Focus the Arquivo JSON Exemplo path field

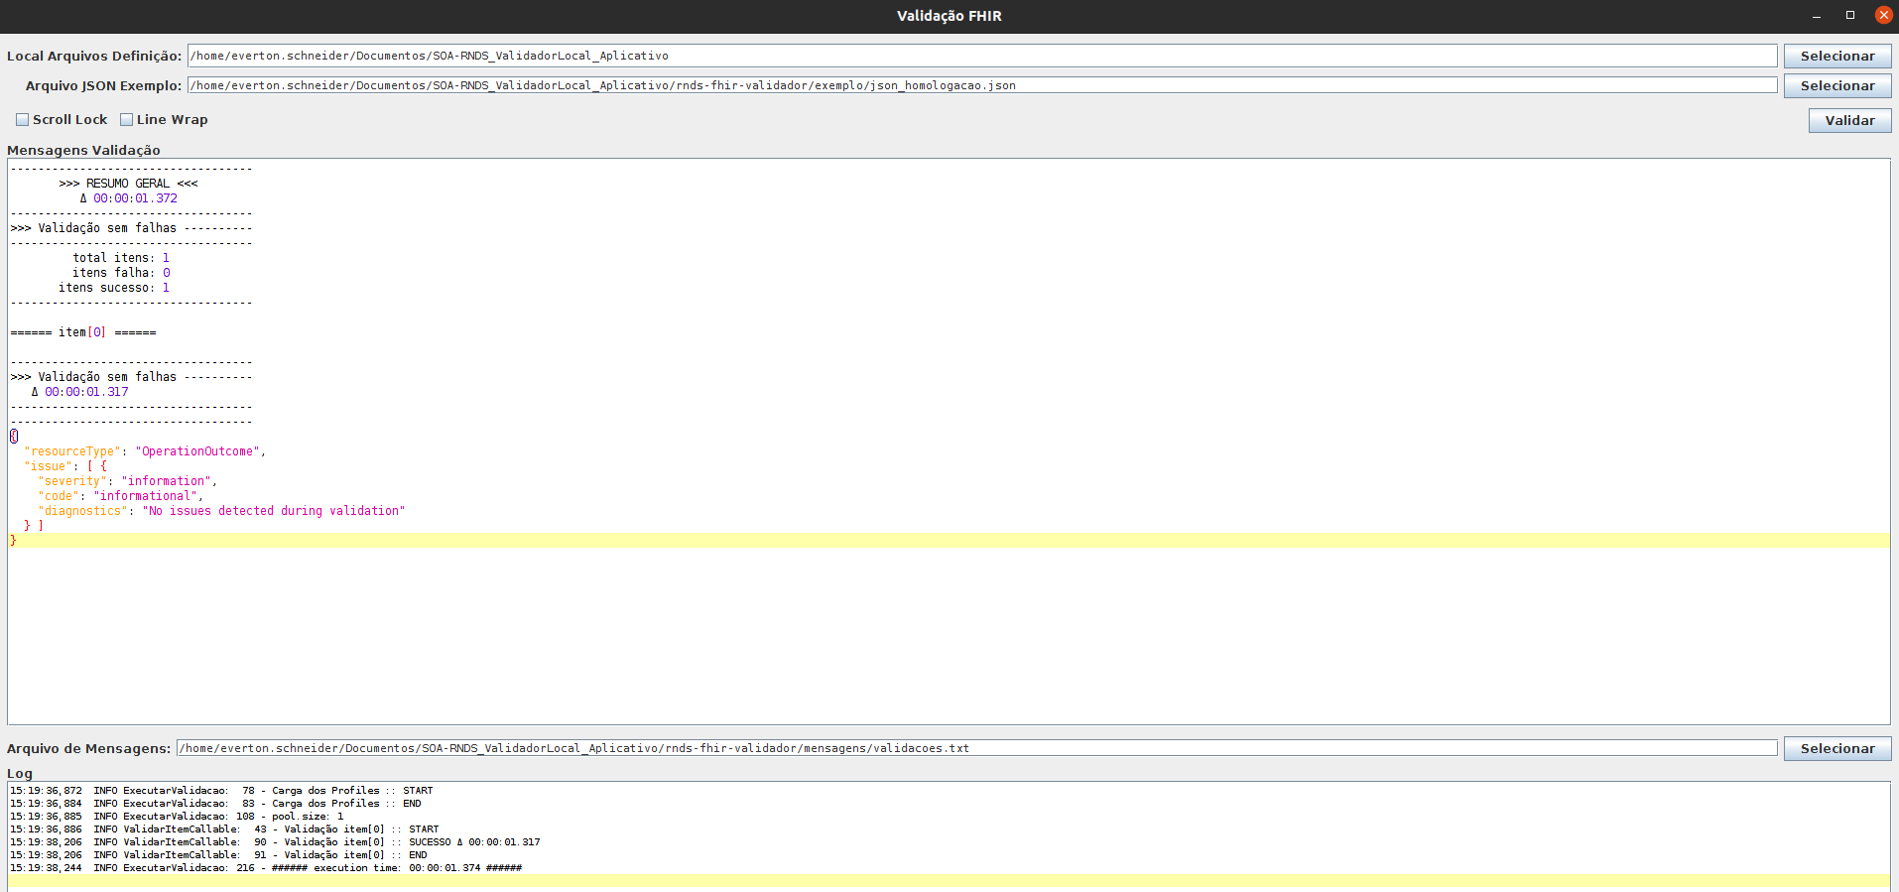tap(982, 85)
